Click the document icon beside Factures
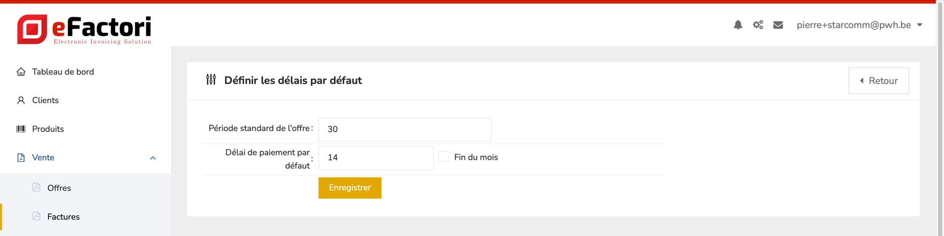Viewport: 944px width, 236px height. coord(36,216)
